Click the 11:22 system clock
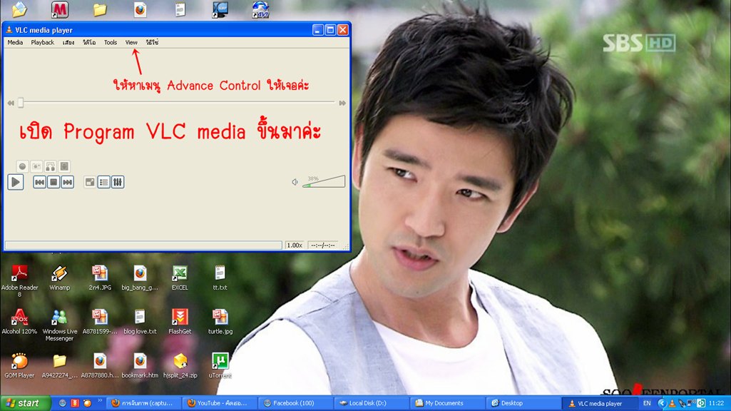Screen dimensions: 731x411 717,403
